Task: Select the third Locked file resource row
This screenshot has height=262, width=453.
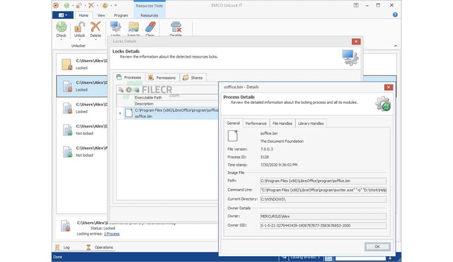Action: point(82,108)
